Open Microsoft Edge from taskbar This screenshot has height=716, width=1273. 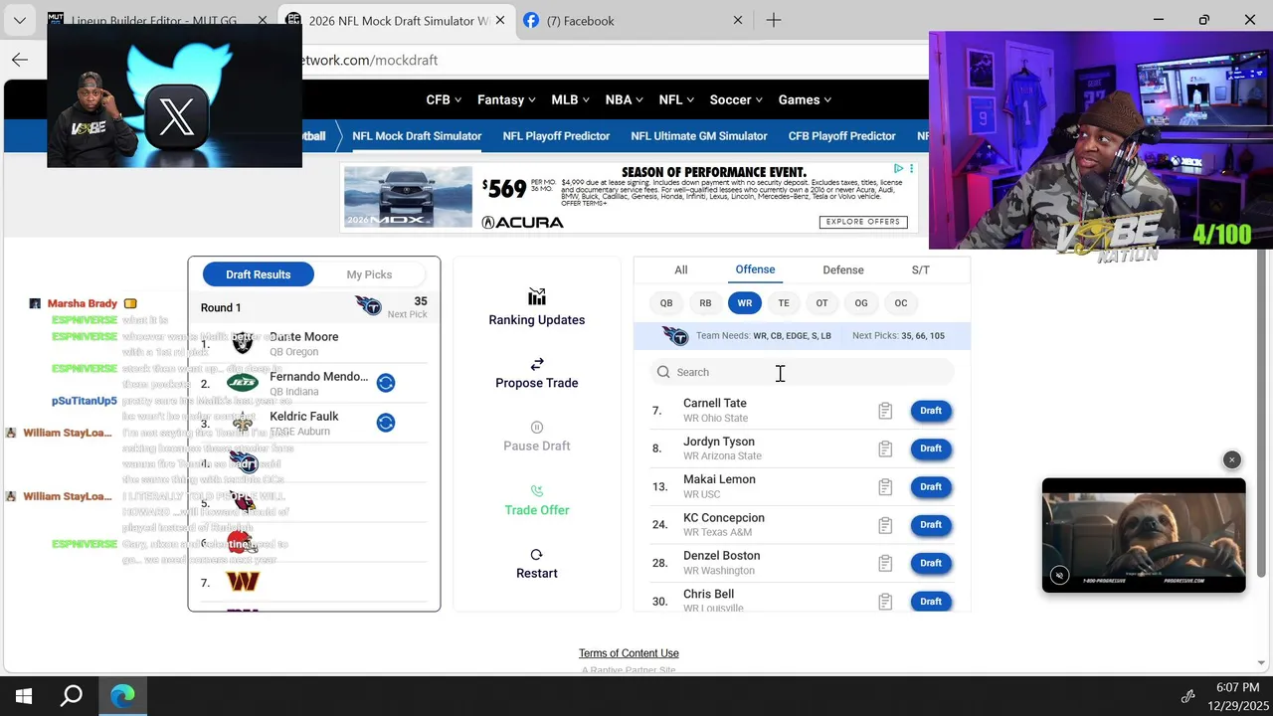click(x=122, y=696)
